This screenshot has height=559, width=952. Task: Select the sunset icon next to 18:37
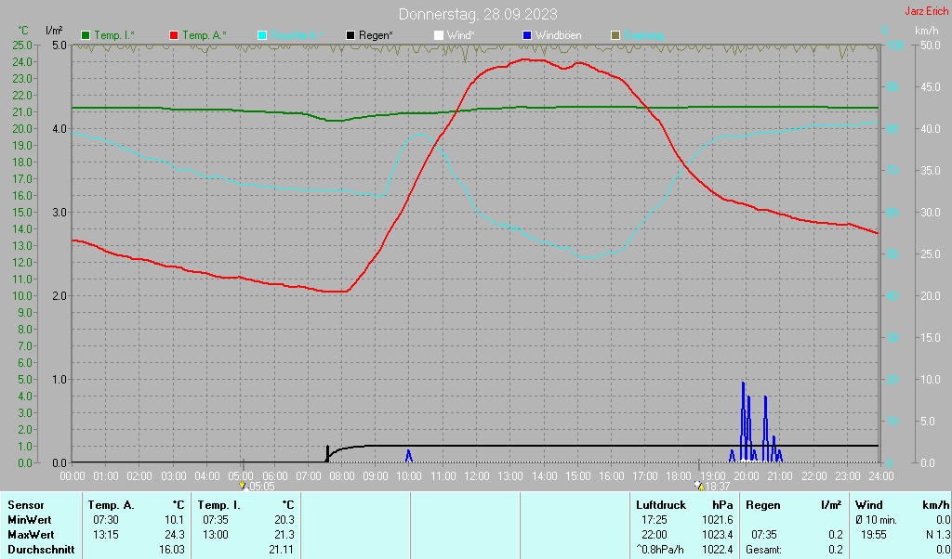pyautogui.click(x=699, y=486)
